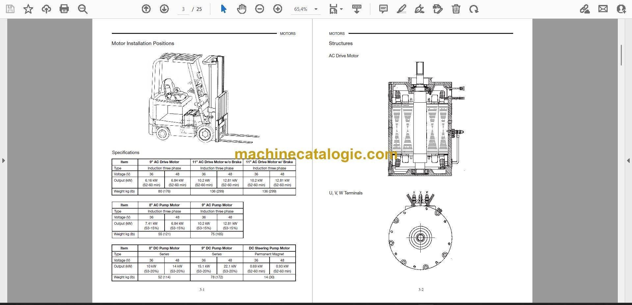Click the "8" DC Pump Motor" header
The height and width of the screenshot is (305, 632).
tap(164, 248)
